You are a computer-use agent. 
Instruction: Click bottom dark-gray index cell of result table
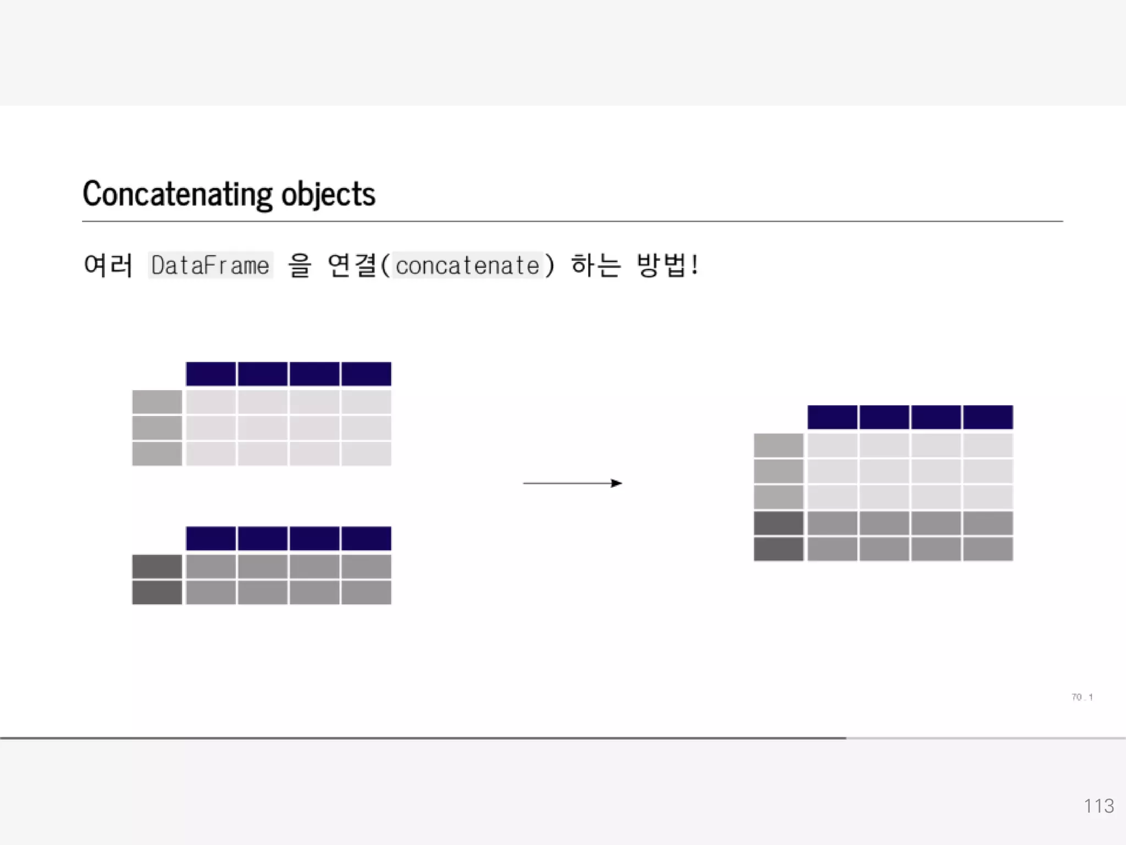tap(778, 549)
